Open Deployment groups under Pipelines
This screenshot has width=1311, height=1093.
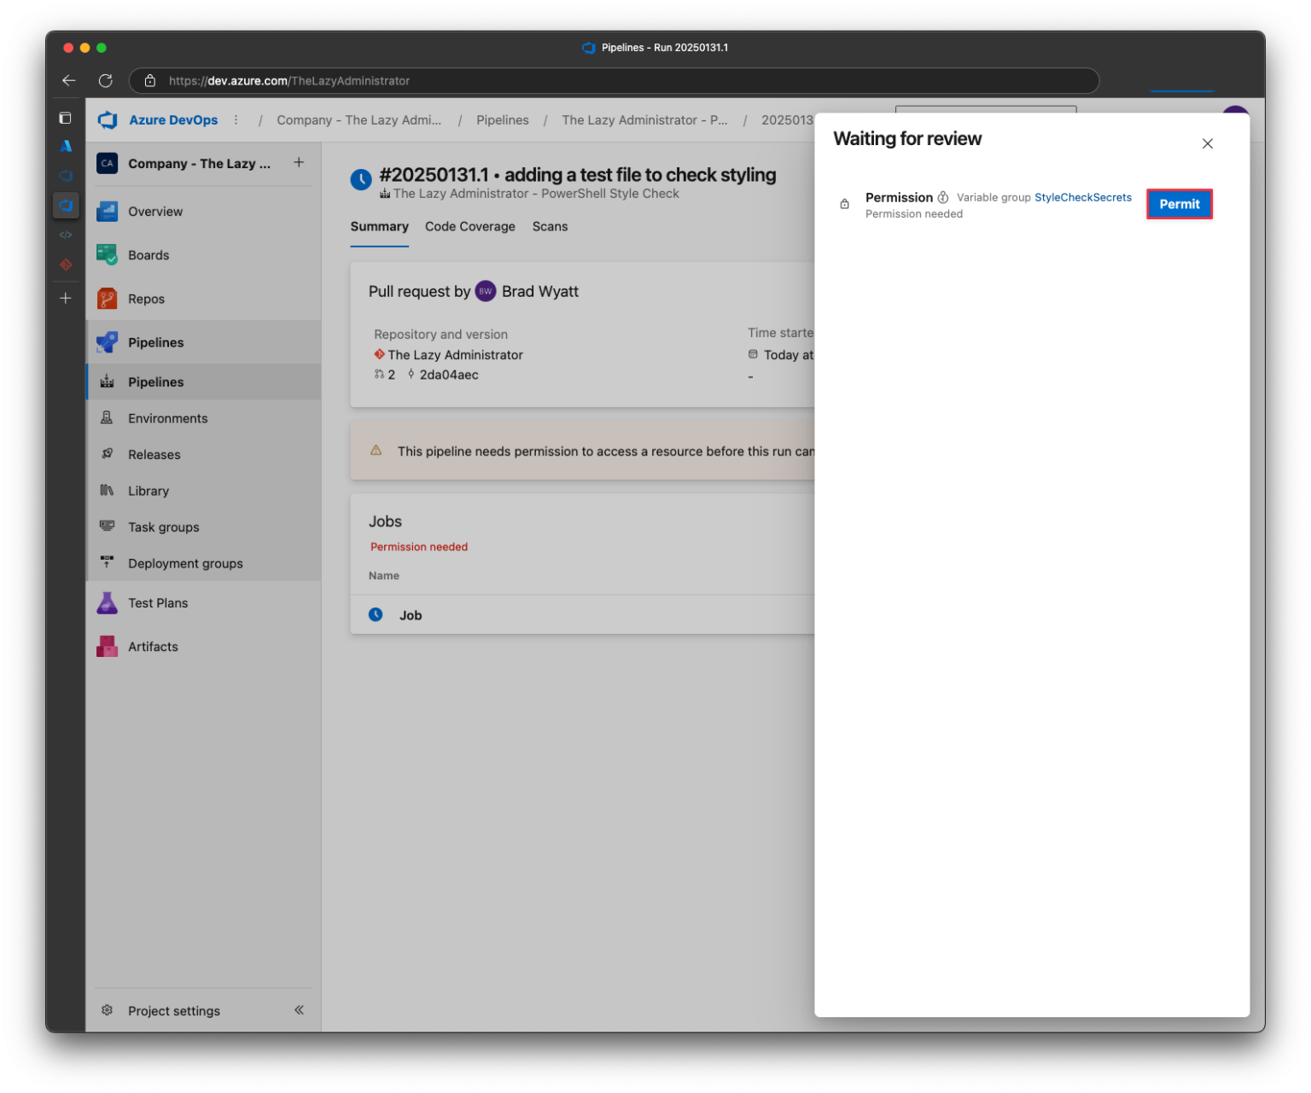click(x=203, y=563)
